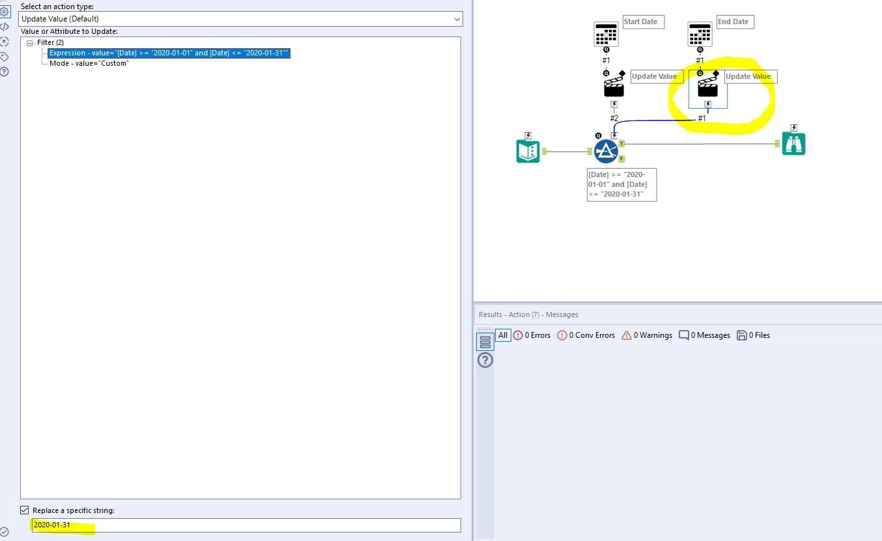Open the Configuration gear tab in sidebar
The height and width of the screenshot is (541, 882).
click(x=7, y=10)
